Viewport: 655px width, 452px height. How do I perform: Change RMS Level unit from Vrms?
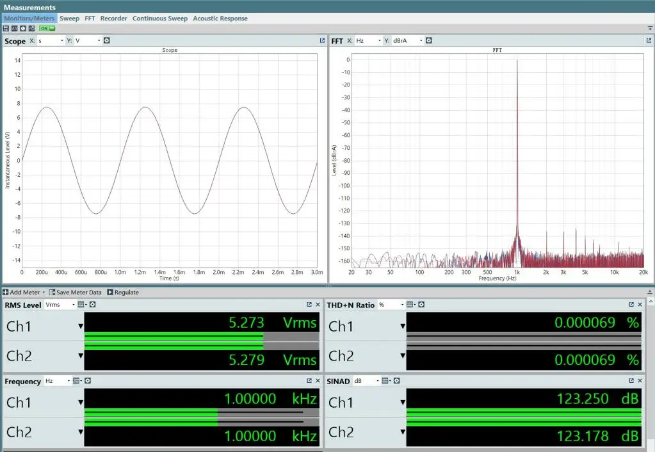[60, 305]
